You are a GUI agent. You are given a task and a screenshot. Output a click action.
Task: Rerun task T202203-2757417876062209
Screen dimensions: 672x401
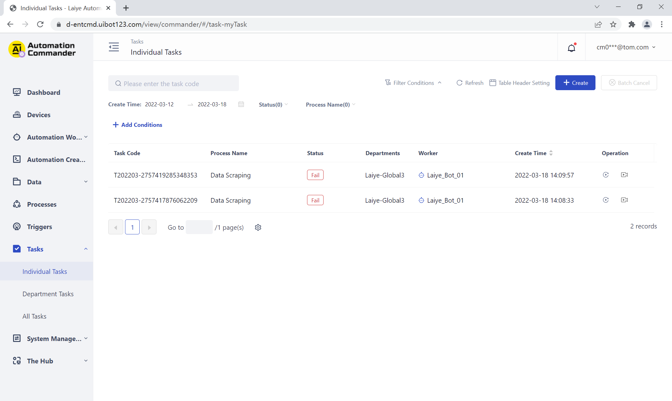tap(606, 200)
